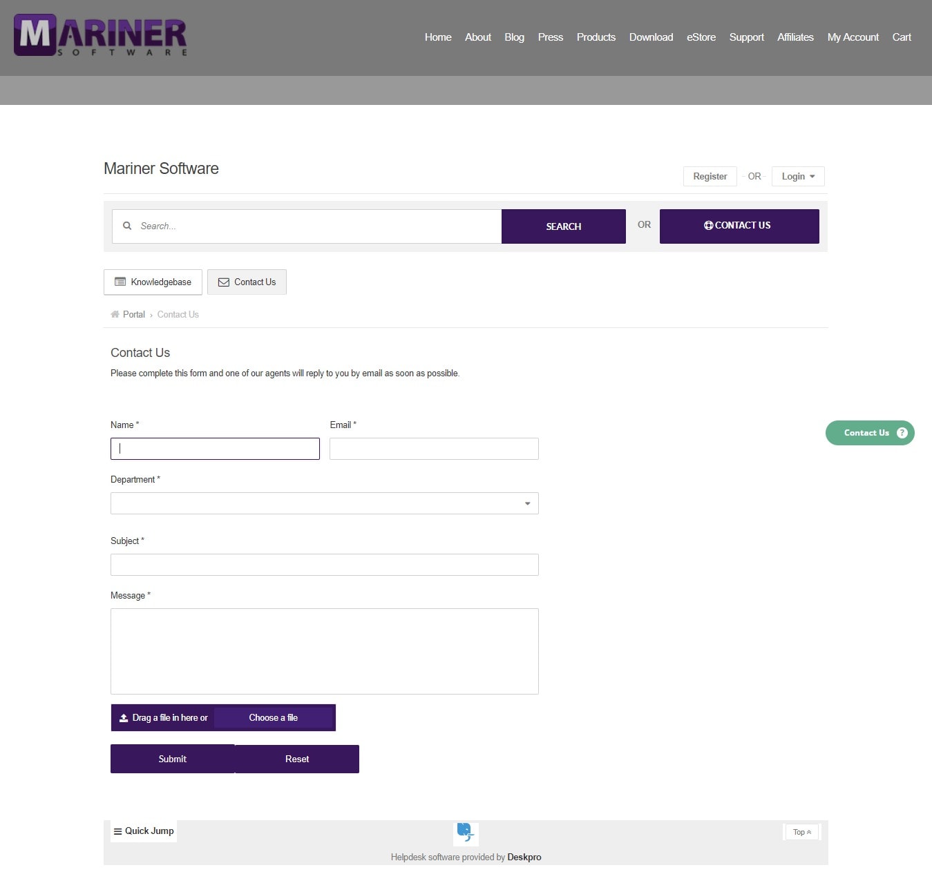
Task: Click into the Subject field
Action: [324, 565]
